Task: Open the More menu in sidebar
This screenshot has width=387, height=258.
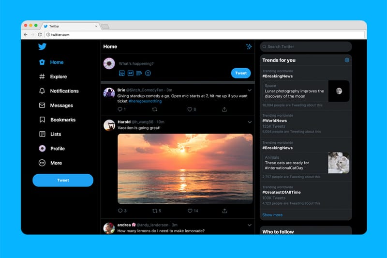Action: [x=50, y=163]
